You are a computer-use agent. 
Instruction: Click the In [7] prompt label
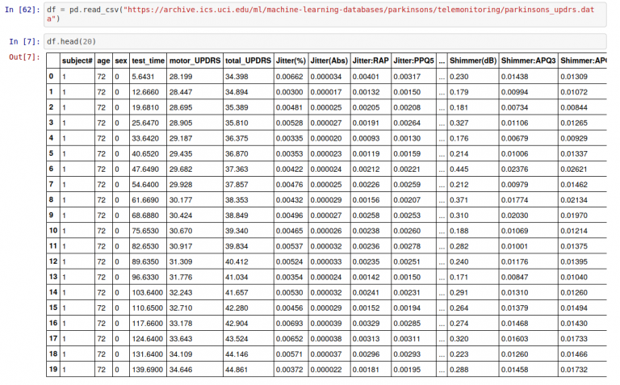pos(24,41)
